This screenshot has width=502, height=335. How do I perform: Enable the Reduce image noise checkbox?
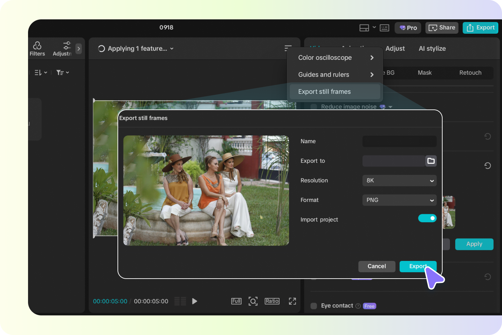tap(313, 106)
